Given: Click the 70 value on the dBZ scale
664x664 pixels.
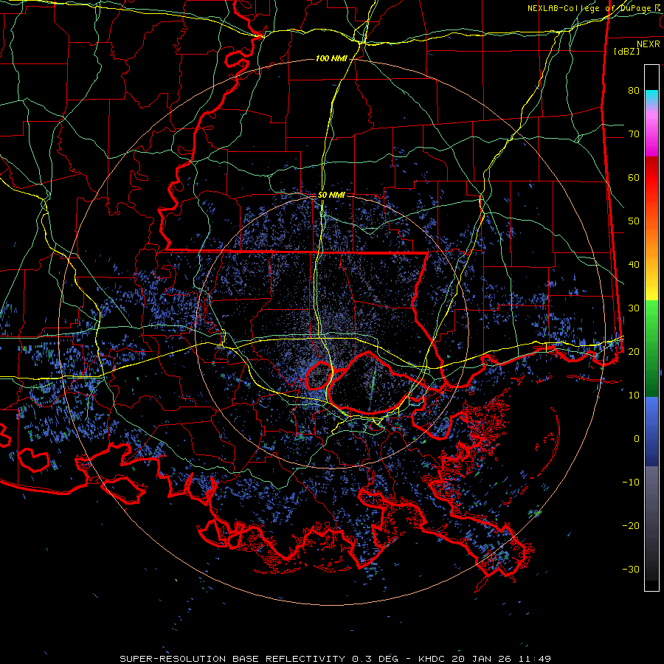Looking at the screenshot, I should (634, 134).
